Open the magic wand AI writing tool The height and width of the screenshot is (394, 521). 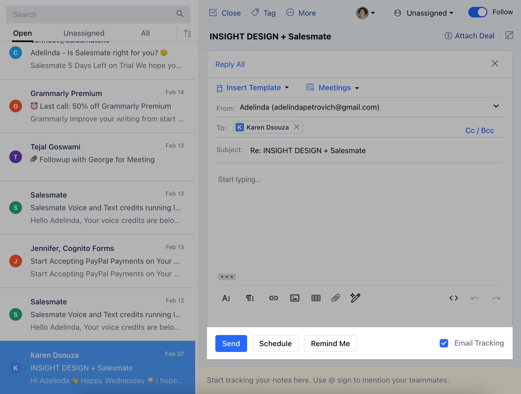coord(355,298)
